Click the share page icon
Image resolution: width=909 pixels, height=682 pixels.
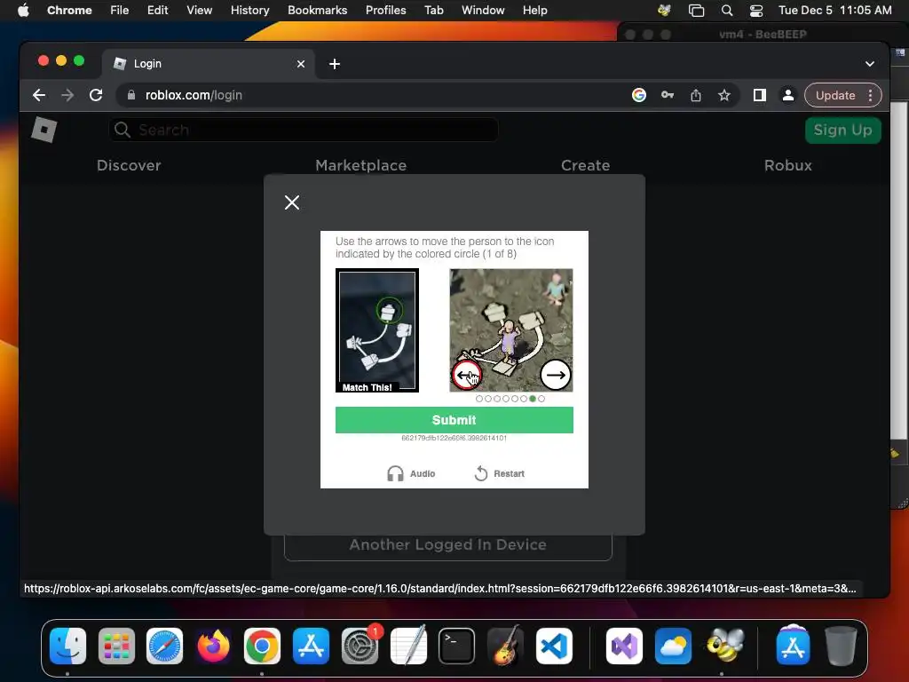click(696, 95)
